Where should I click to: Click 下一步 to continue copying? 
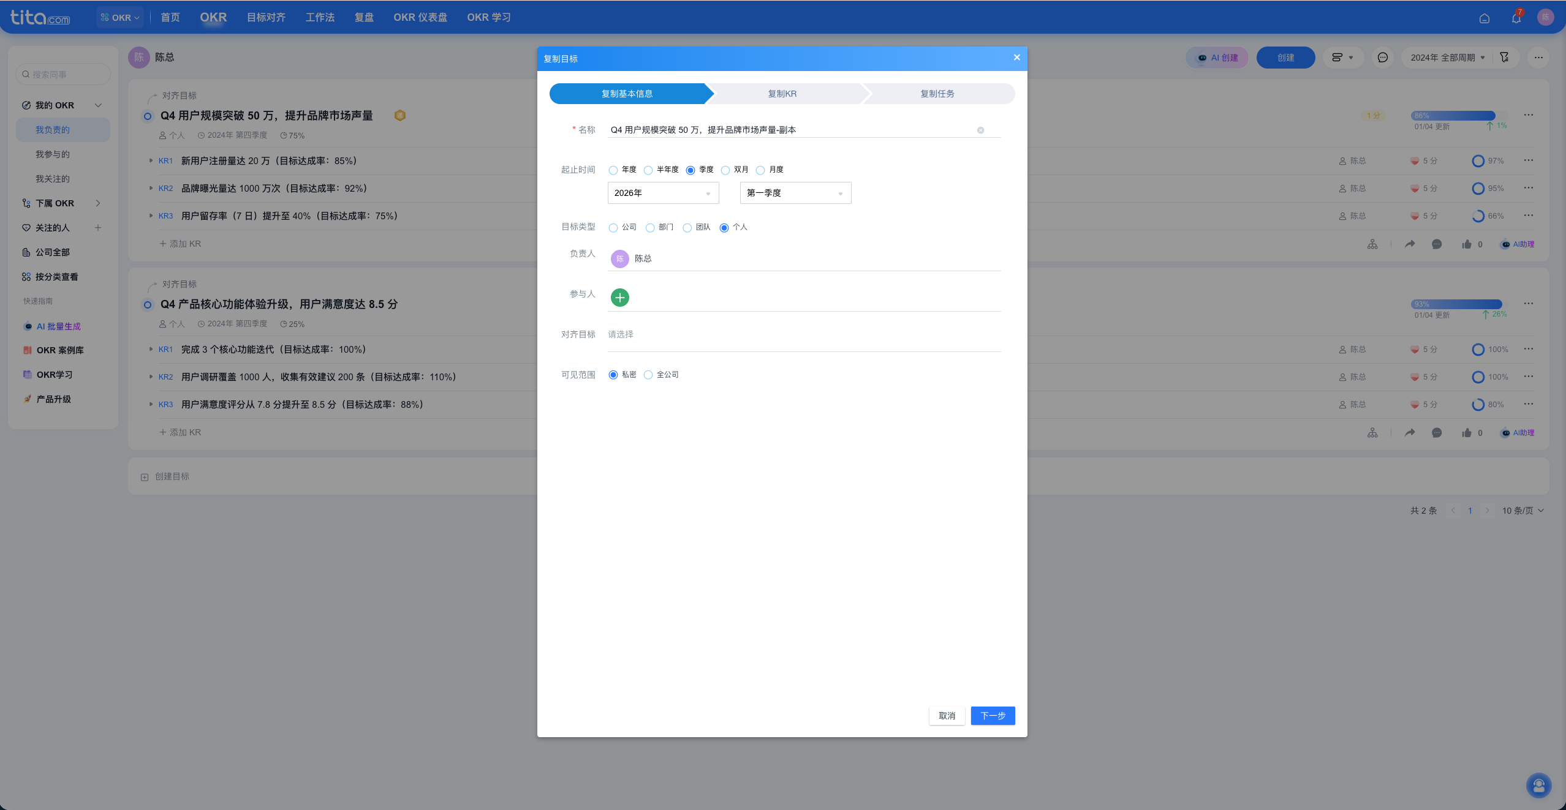pos(993,716)
